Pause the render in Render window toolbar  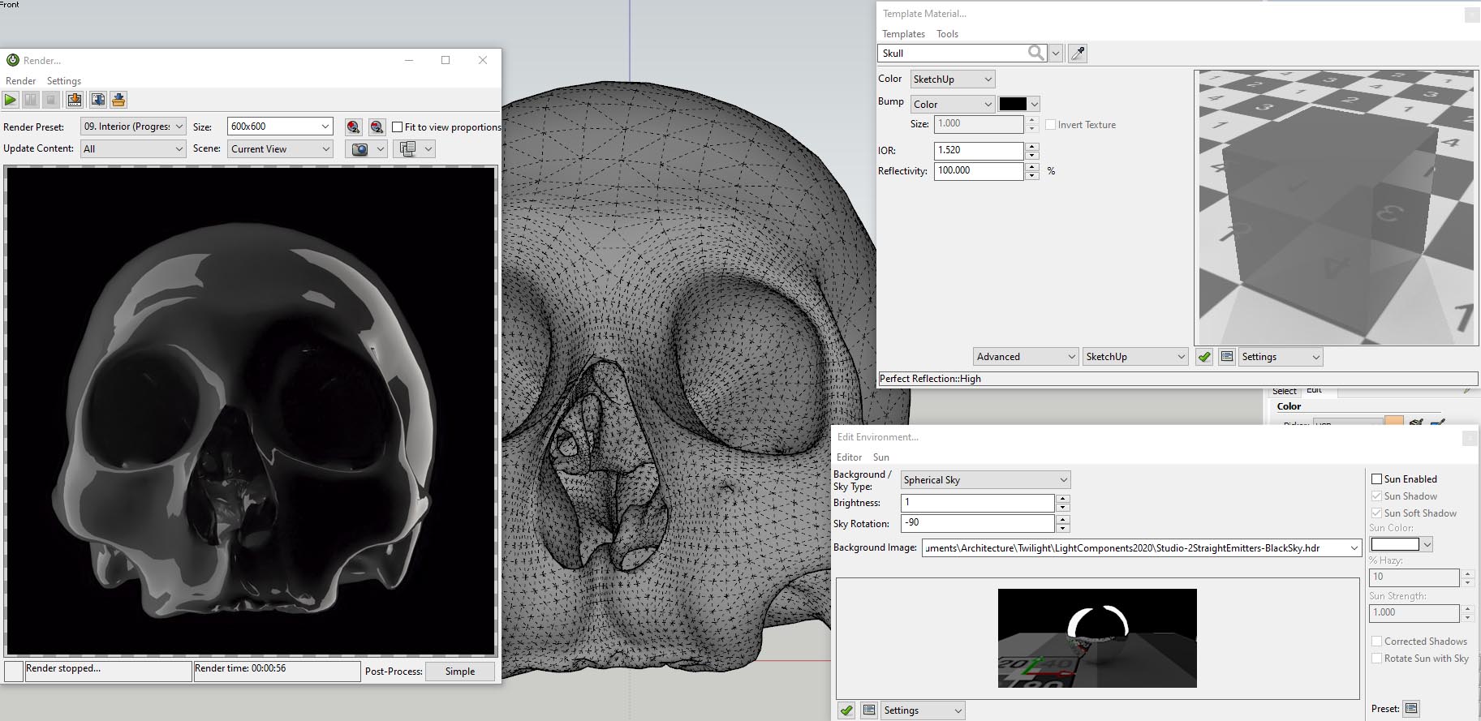31,100
